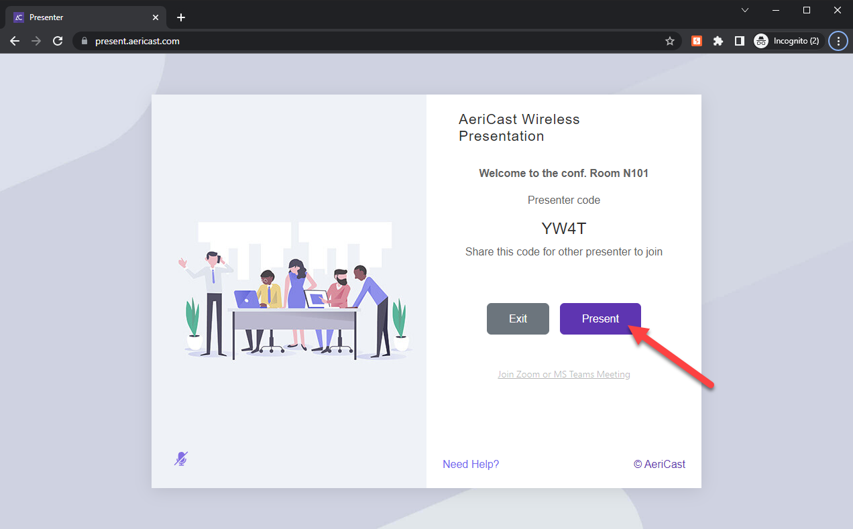Viewport: 853px width, 529px height.
Task: Open the tab search chevron dropdown
Action: [745, 10]
